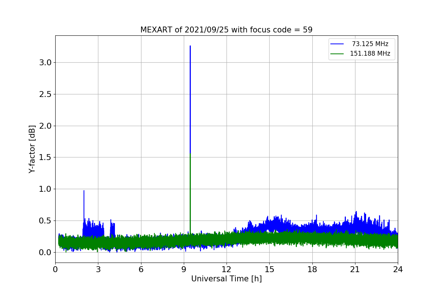Image resolution: width=442 pixels, height=295 pixels.
Task: Click y-axis tick label 1.0
Action: click(46, 189)
